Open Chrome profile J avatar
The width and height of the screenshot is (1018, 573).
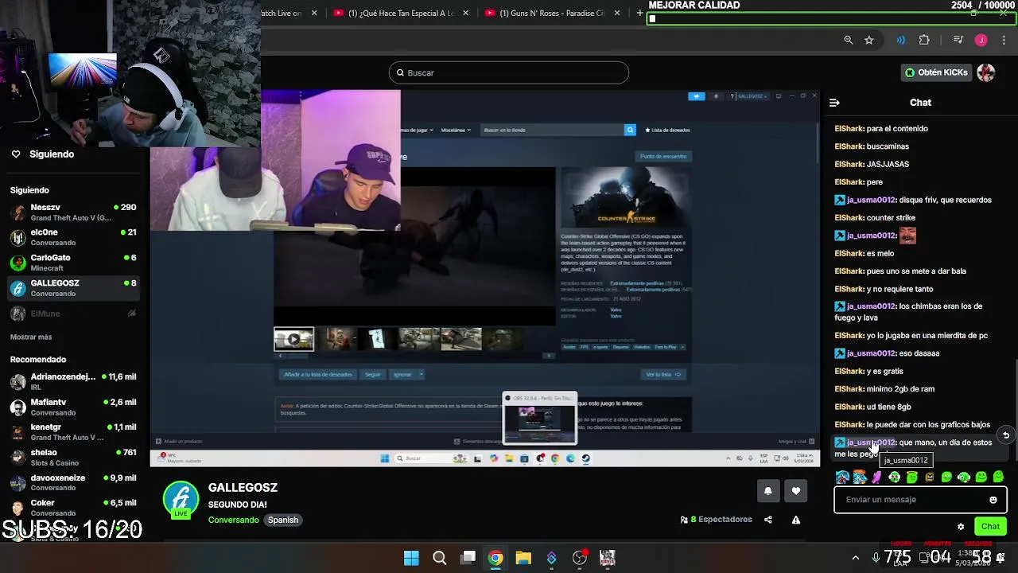[x=981, y=40]
